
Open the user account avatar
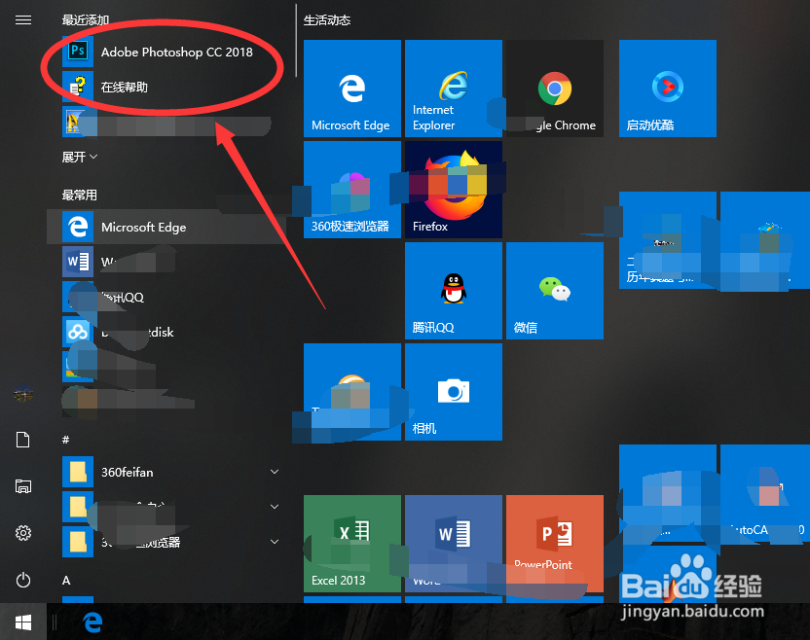[x=23, y=394]
